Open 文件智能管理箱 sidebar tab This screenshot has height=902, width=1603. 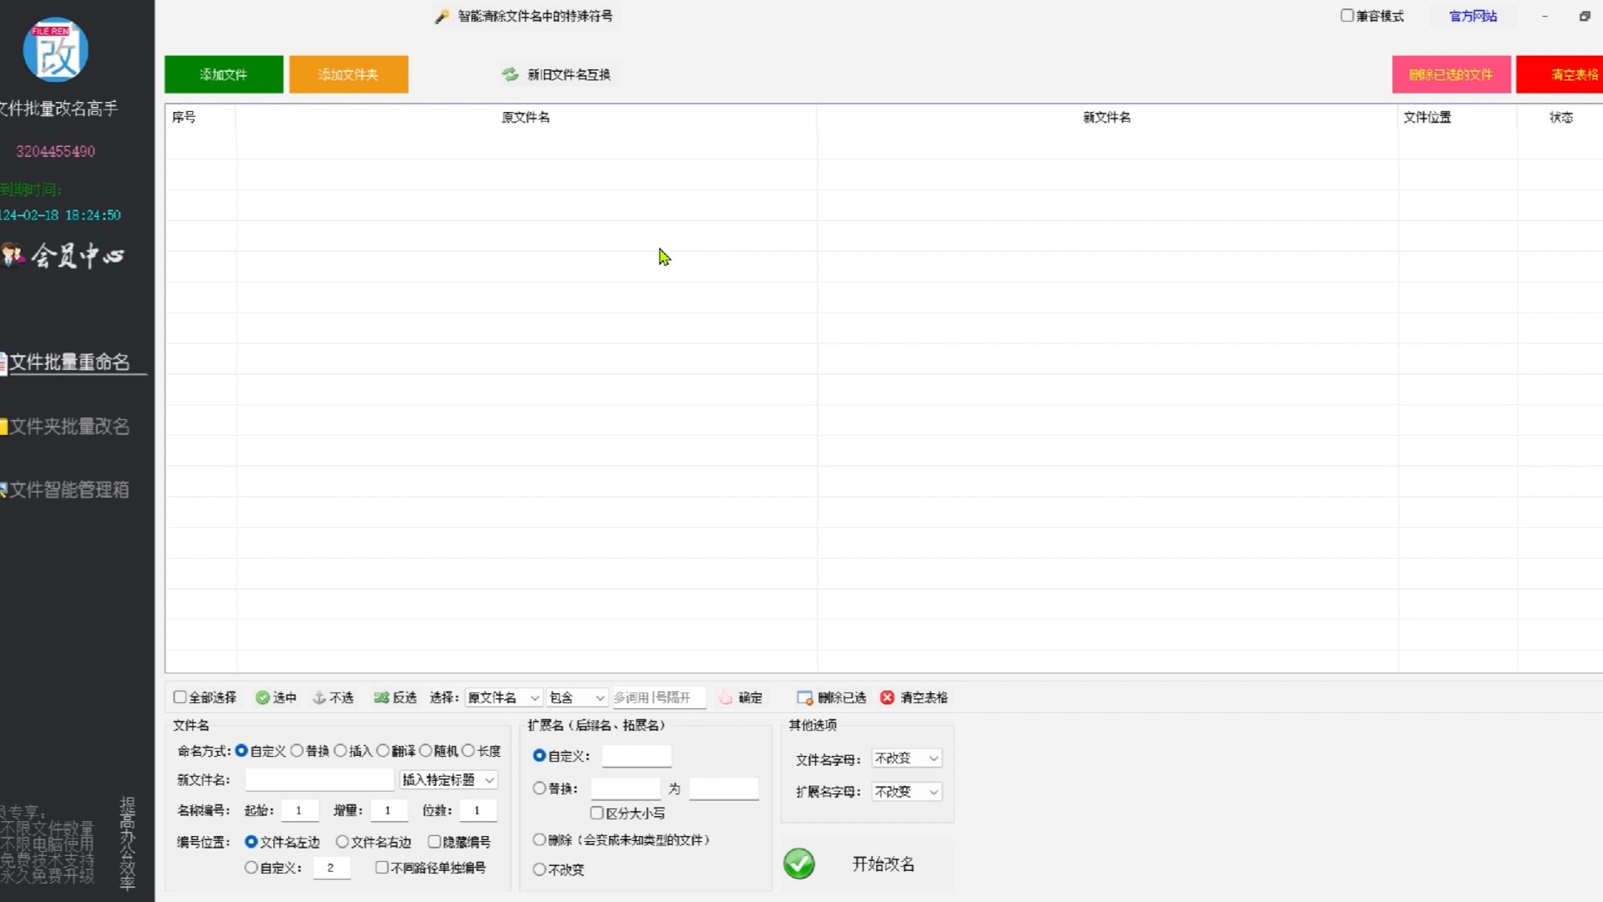[x=67, y=490]
